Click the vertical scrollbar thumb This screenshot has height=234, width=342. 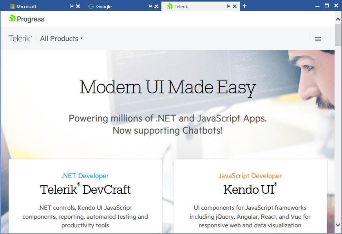tap(338, 35)
